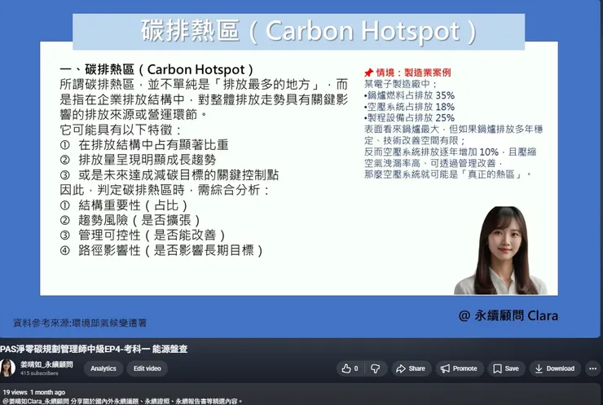
Task: Click the text 管理可控性（是否能改善）
Action: click(152, 235)
